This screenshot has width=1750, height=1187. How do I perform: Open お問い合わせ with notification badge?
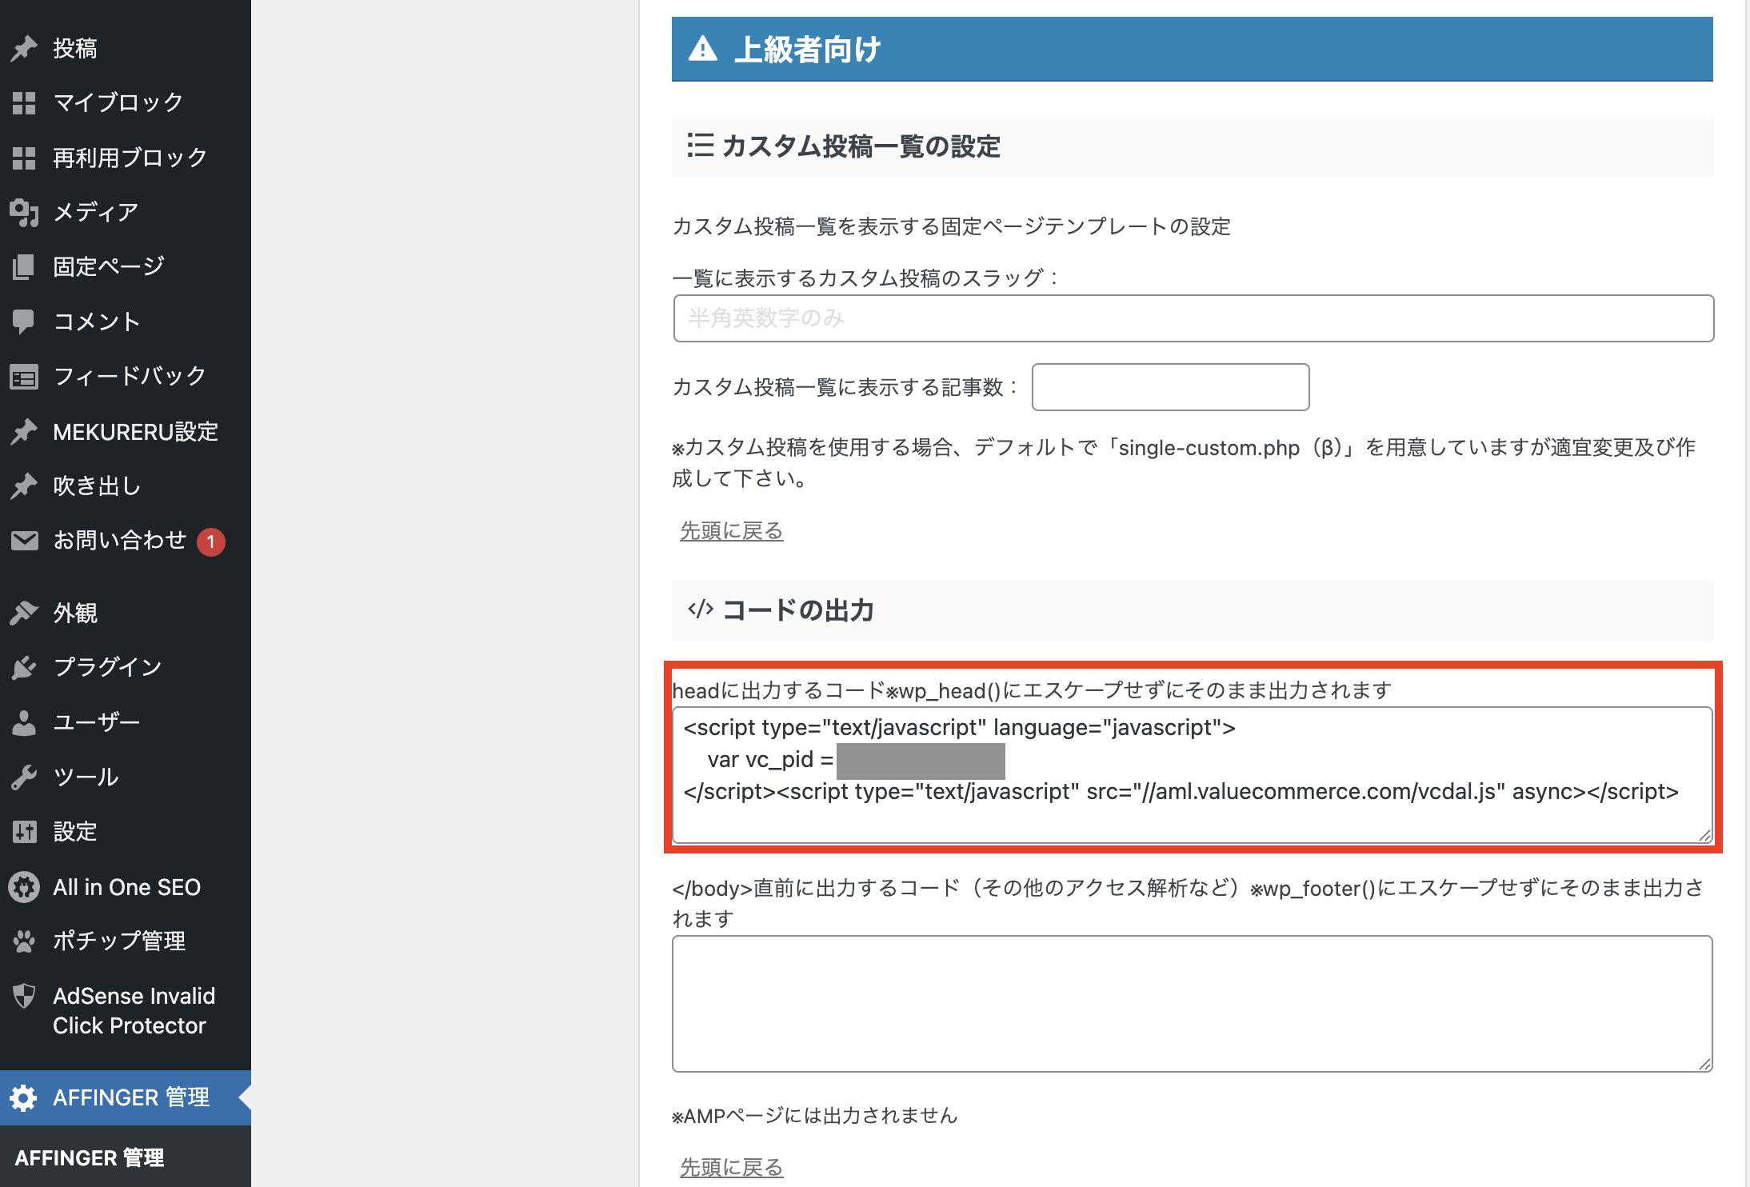coord(119,541)
